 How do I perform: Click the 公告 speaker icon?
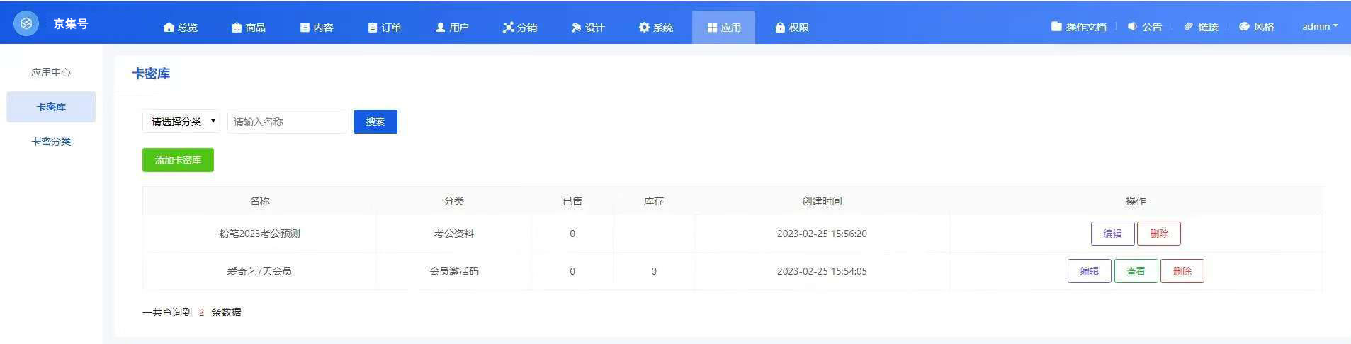pos(1132,26)
